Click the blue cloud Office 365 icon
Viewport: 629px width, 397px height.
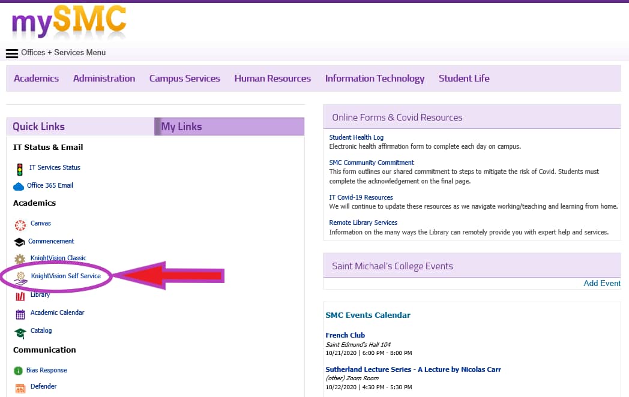(x=19, y=187)
